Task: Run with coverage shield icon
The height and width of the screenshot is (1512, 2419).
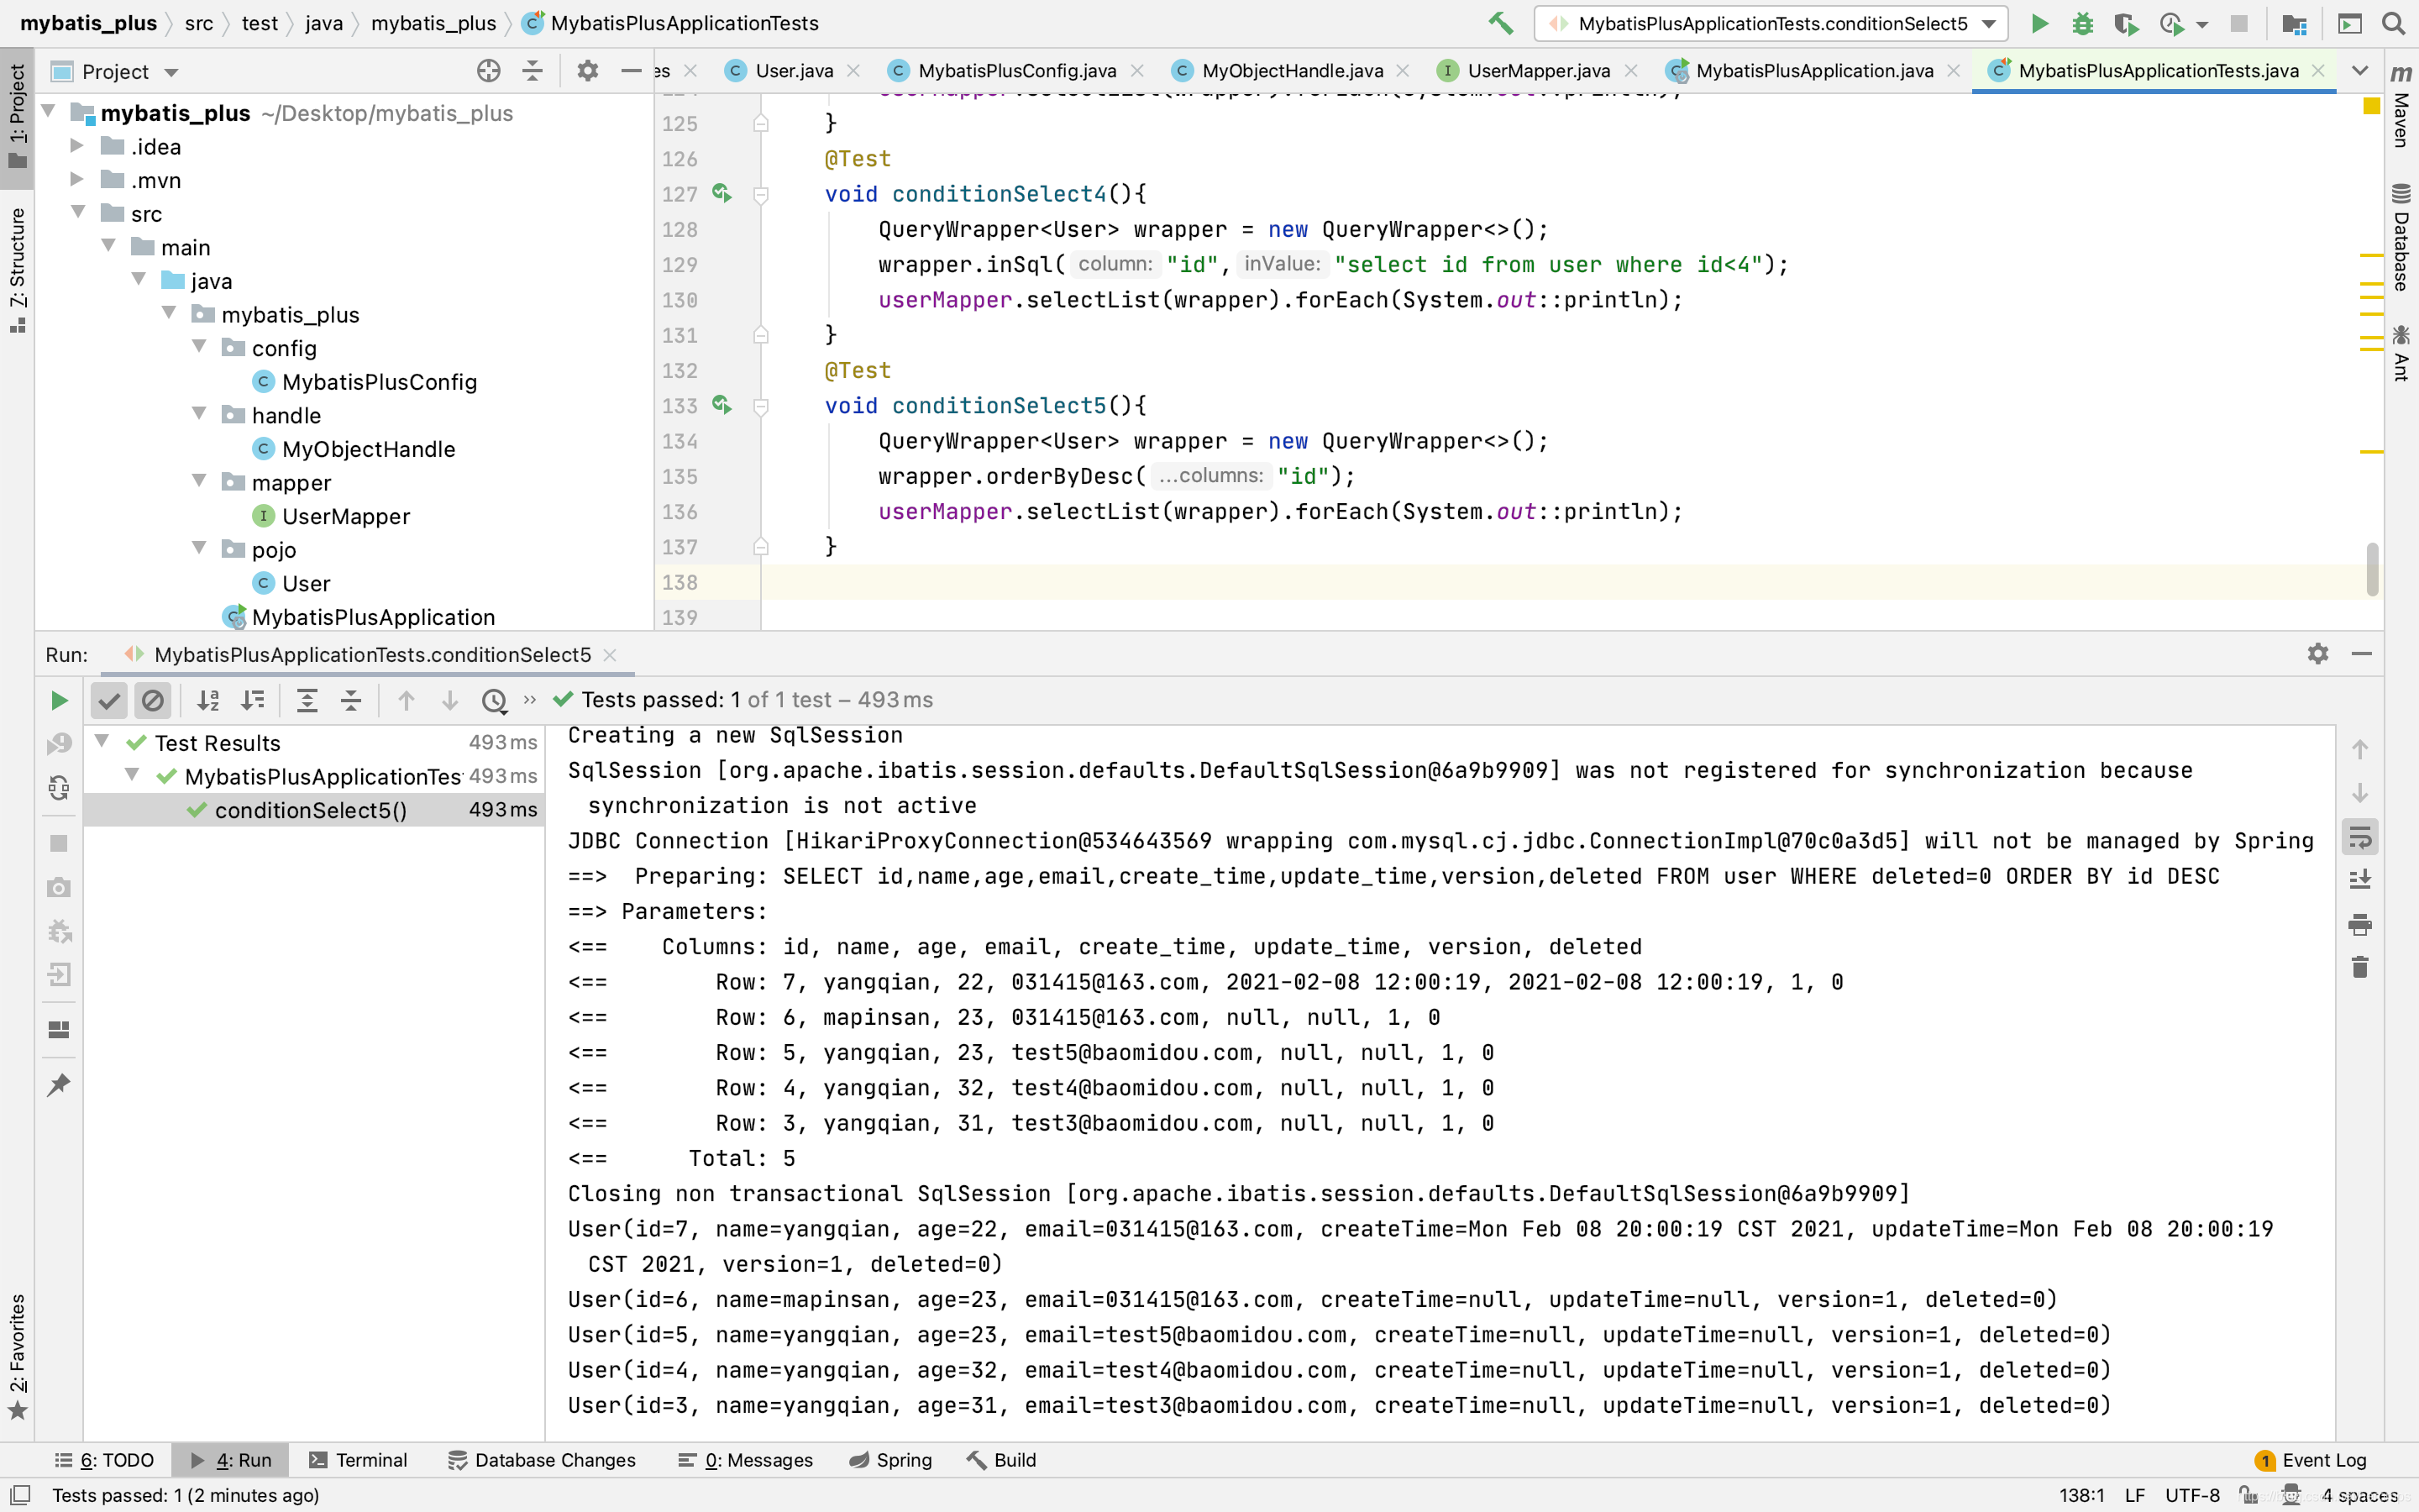Action: point(2125,23)
